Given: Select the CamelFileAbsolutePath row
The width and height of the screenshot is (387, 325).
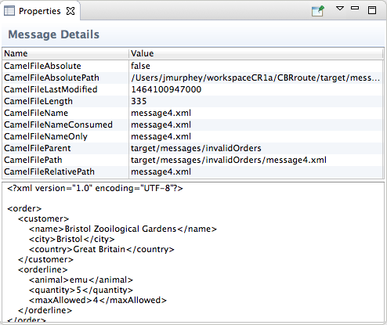Looking at the screenshot, I should tap(193, 78).
